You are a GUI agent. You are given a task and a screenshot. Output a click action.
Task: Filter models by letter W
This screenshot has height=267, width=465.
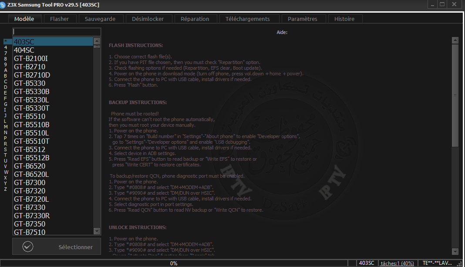(6, 172)
